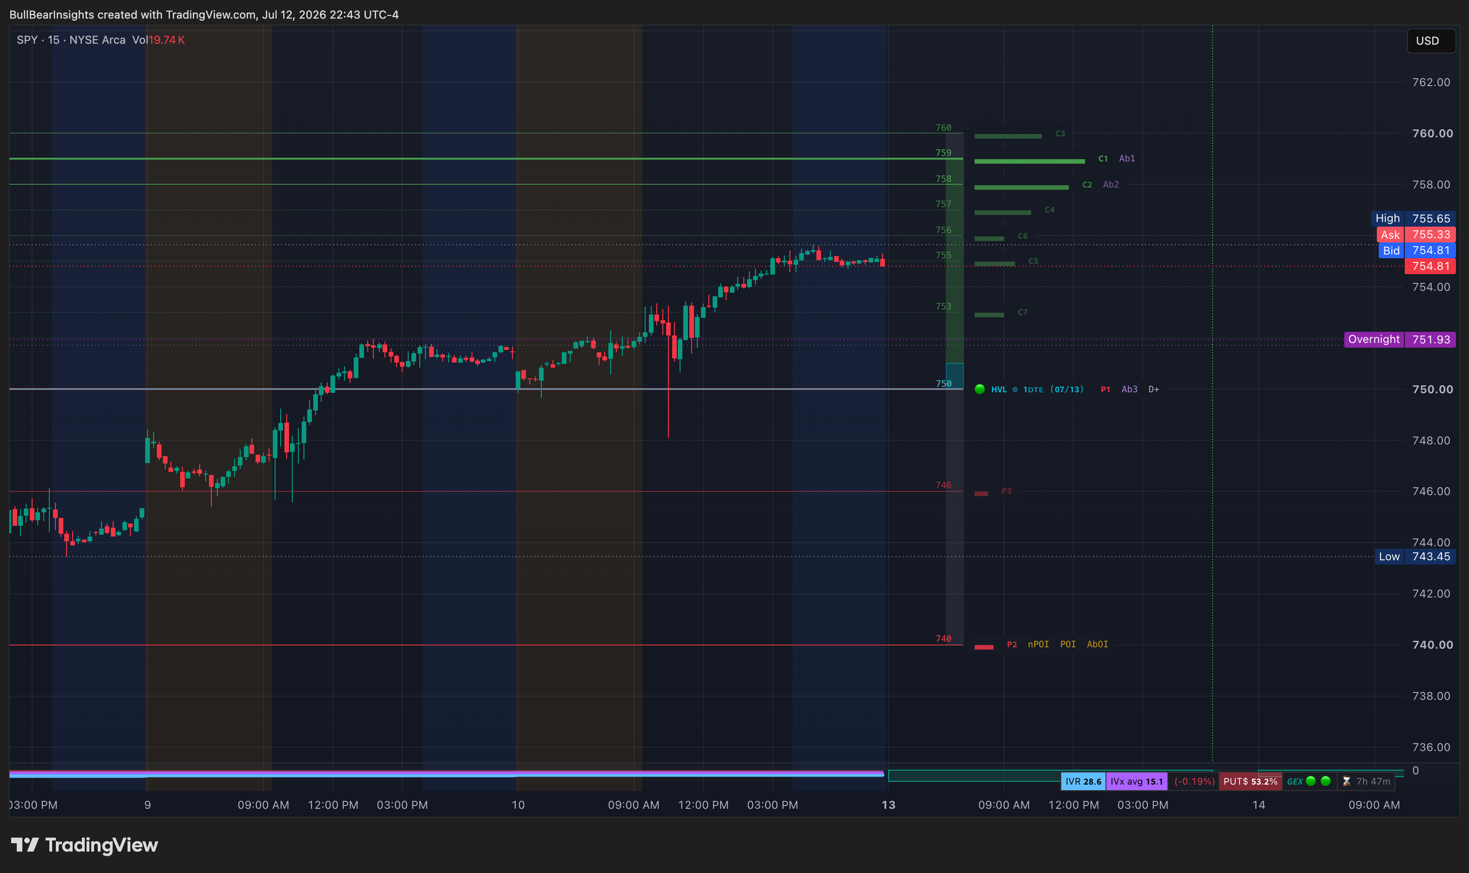Click the C5 call level label
This screenshot has width=1469, height=873.
tap(1033, 261)
